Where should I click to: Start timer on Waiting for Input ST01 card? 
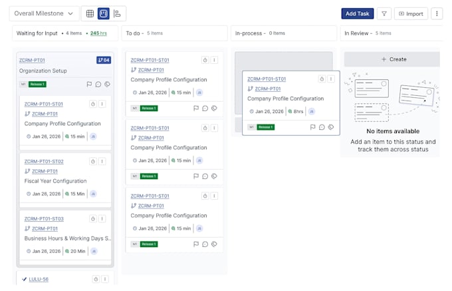(93, 104)
